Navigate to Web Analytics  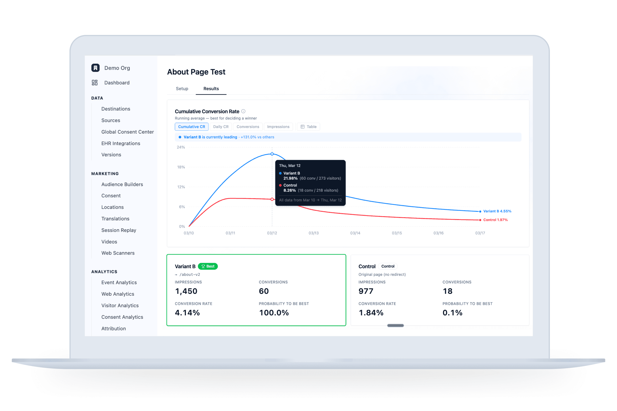pyautogui.click(x=117, y=294)
